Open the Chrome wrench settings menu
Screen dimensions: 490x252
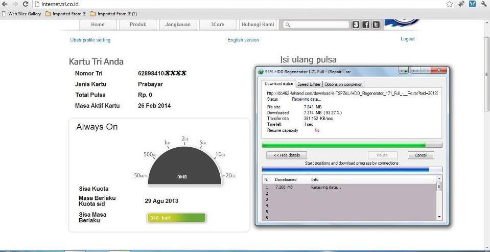pos(483,4)
